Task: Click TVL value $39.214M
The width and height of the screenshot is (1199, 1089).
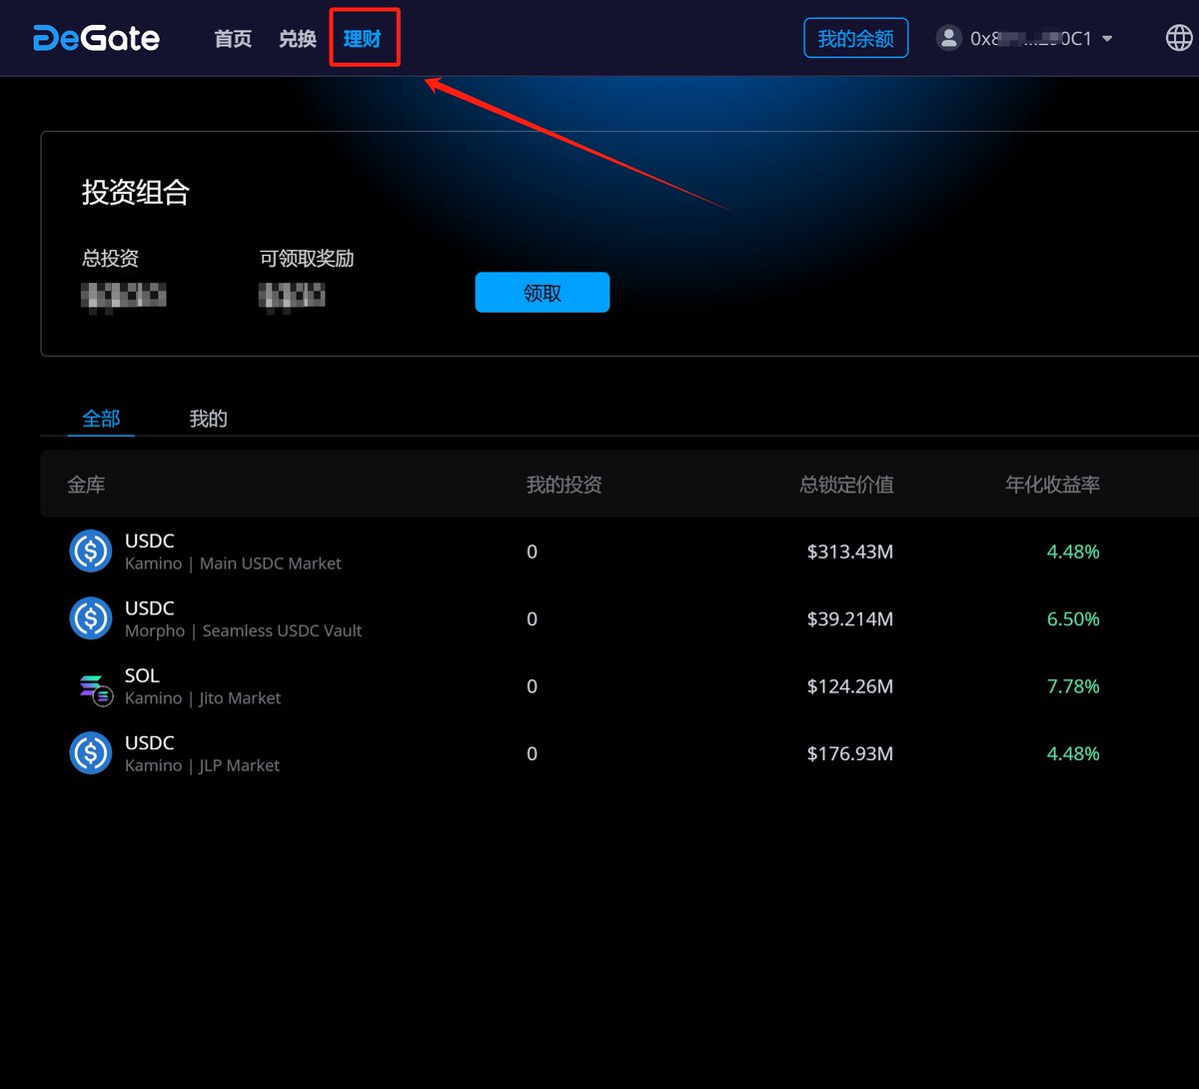Action: tap(850, 619)
